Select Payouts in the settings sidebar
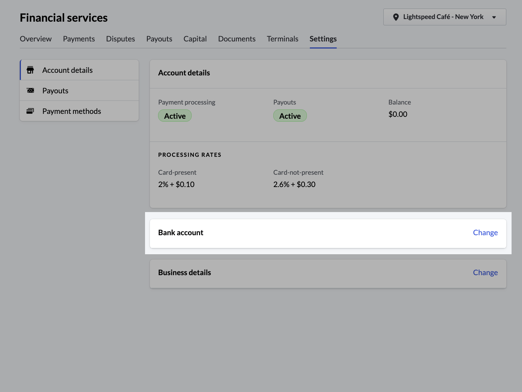The height and width of the screenshot is (392, 522). tap(55, 90)
